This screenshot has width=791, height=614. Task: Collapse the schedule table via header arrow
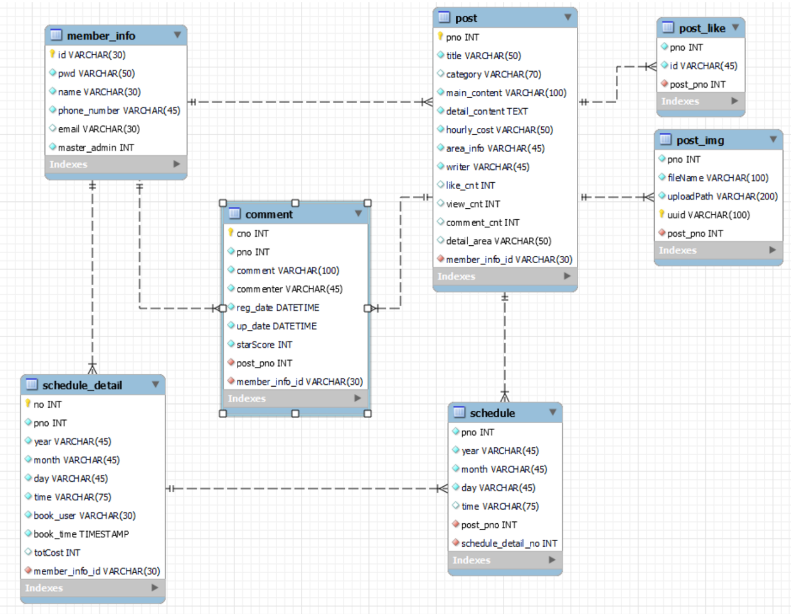553,412
